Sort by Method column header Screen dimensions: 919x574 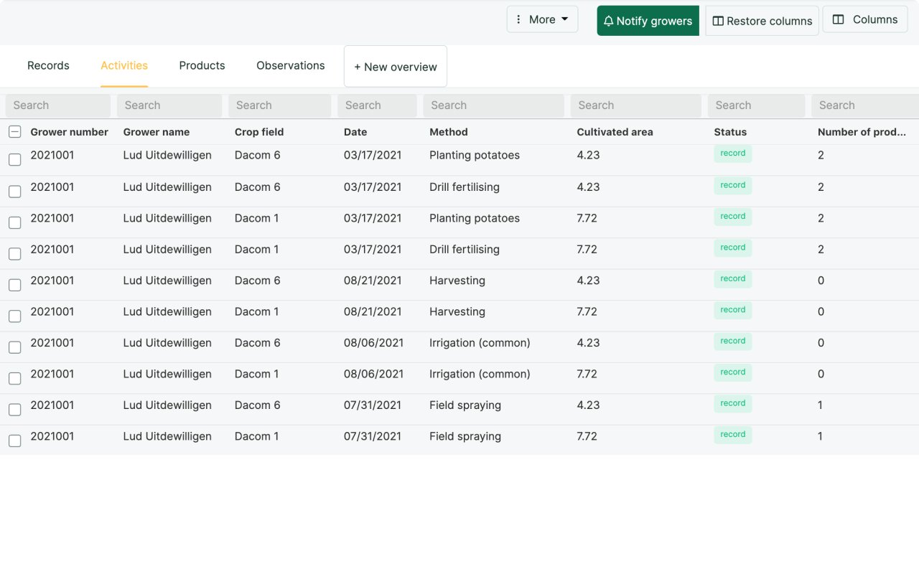449,132
